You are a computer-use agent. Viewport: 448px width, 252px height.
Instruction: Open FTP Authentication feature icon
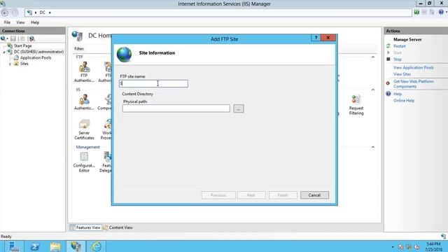click(x=84, y=72)
